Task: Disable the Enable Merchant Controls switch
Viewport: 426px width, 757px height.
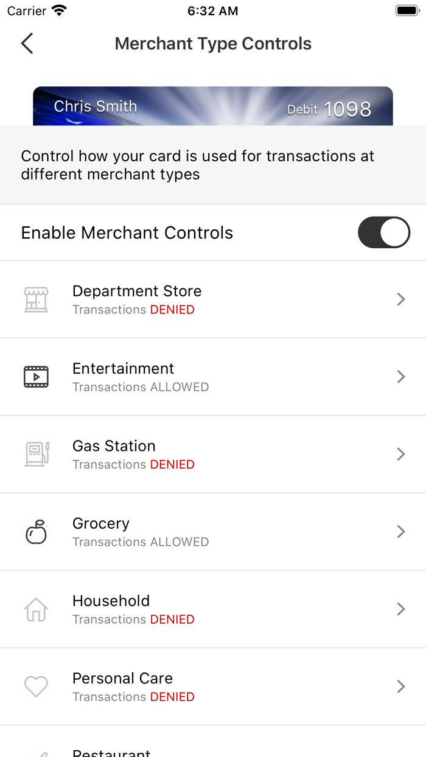Action: tap(383, 232)
